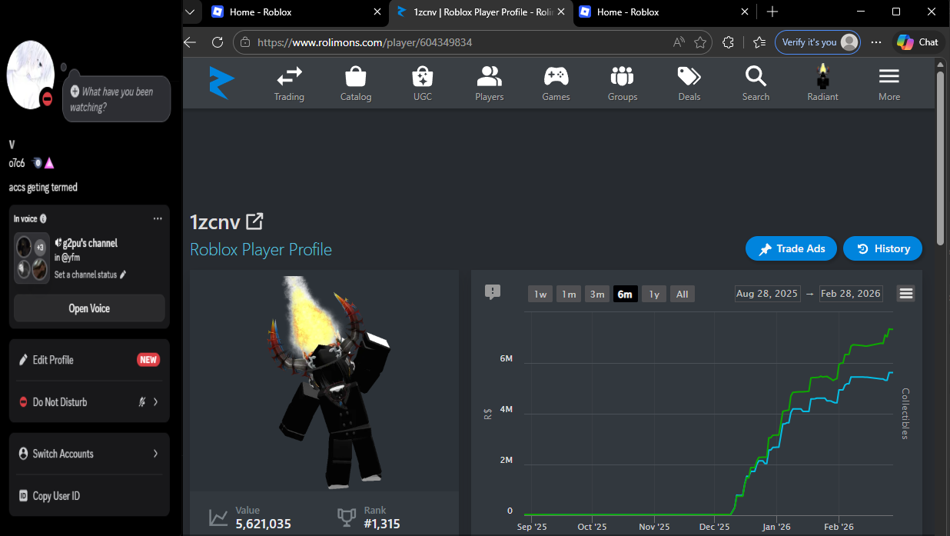Image resolution: width=950 pixels, height=536 pixels.
Task: Select the 6m chart range
Action: pyautogui.click(x=625, y=294)
